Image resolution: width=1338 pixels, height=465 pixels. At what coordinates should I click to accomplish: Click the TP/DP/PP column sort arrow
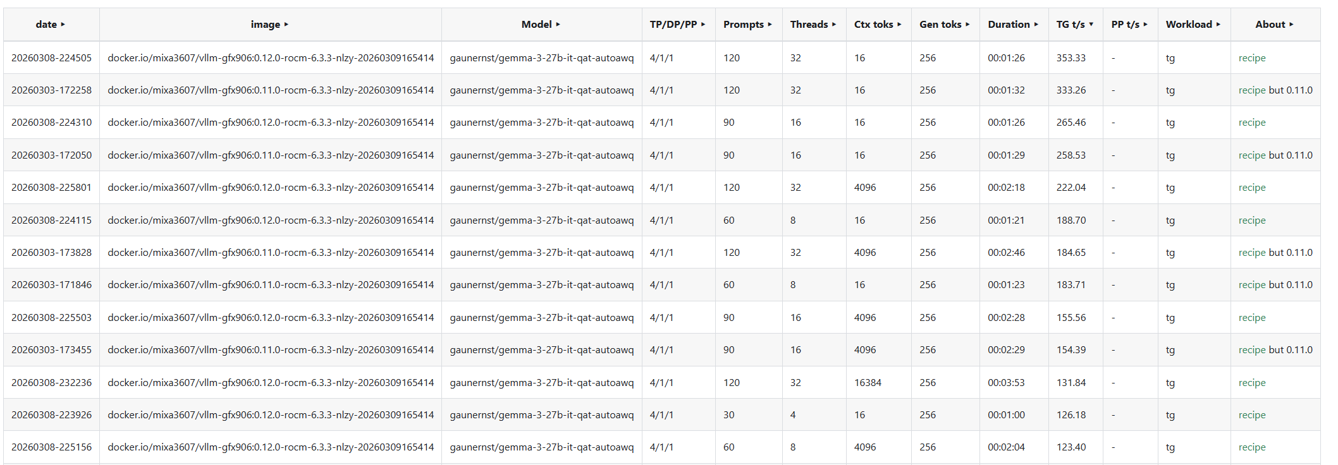tap(703, 25)
